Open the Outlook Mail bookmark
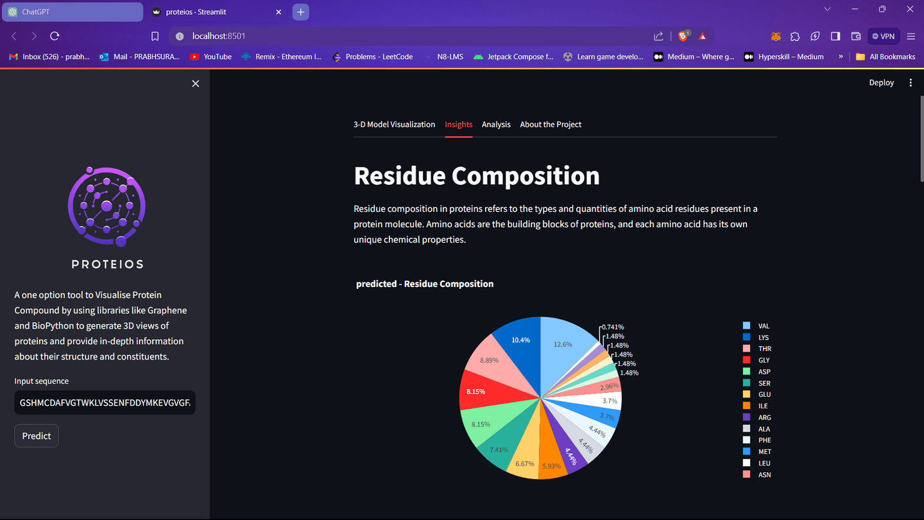924x520 pixels. pyautogui.click(x=139, y=56)
